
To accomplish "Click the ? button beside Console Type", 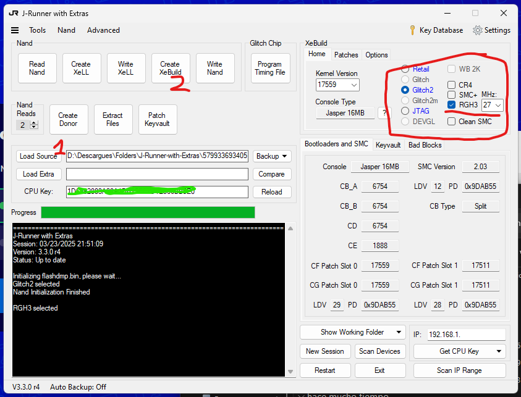I will (x=384, y=113).
